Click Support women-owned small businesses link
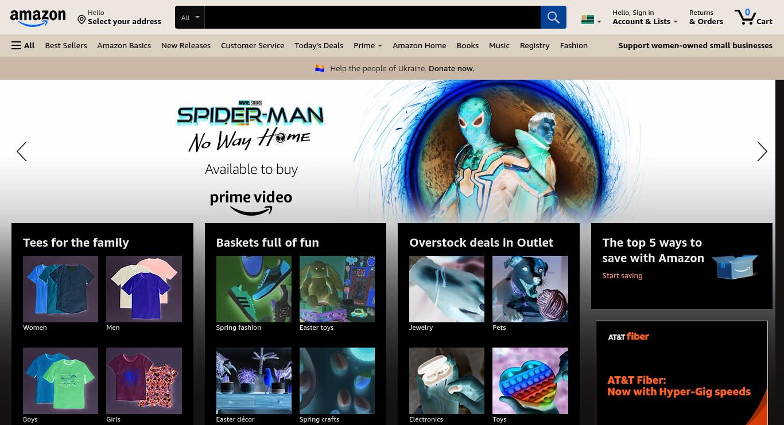 coord(695,45)
